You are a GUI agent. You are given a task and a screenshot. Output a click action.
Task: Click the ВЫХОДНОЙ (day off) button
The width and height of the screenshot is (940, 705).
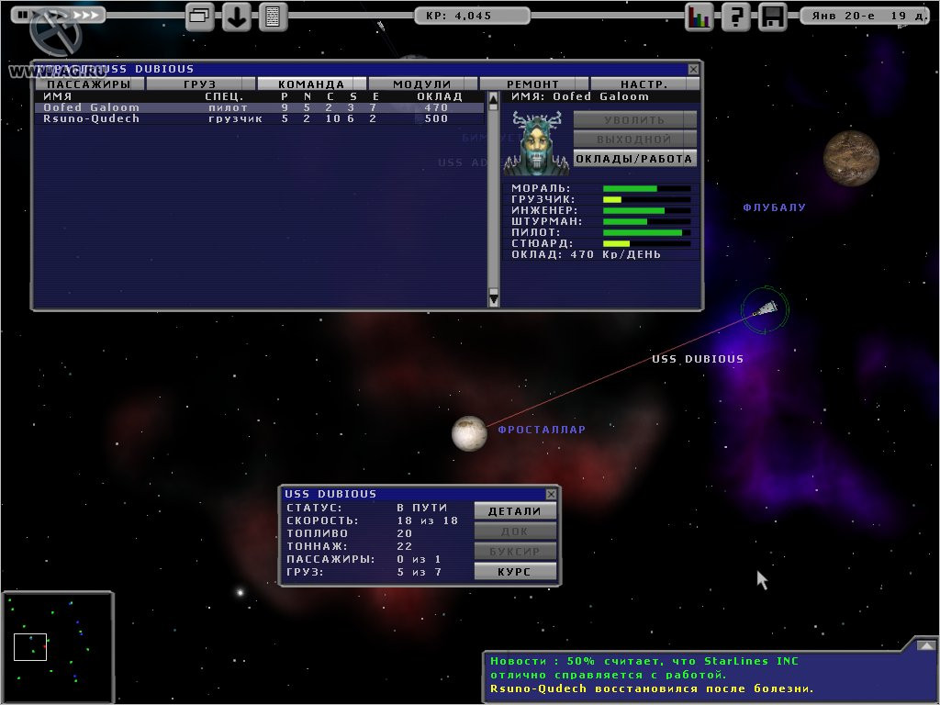pos(634,140)
